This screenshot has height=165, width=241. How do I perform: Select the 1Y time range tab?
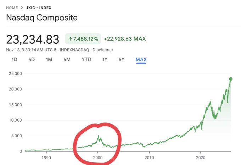[x=105, y=59]
